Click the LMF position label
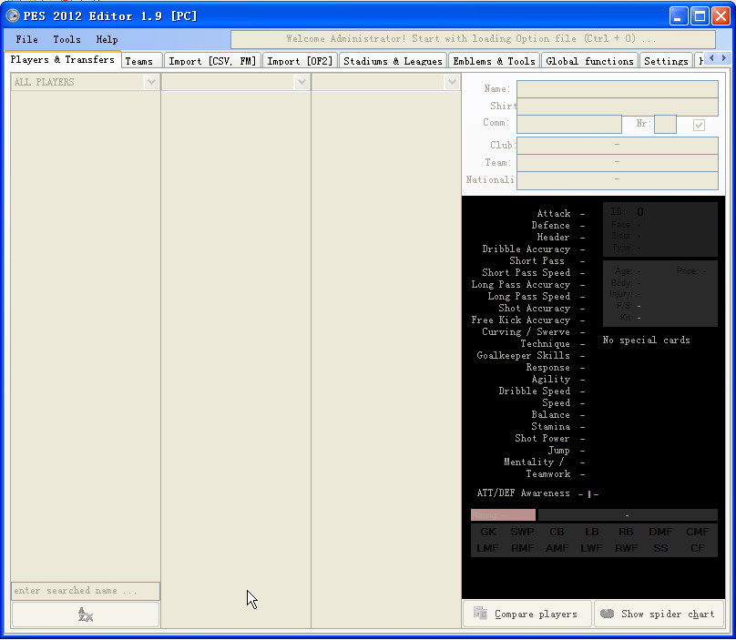The height and width of the screenshot is (640, 736). coord(487,548)
